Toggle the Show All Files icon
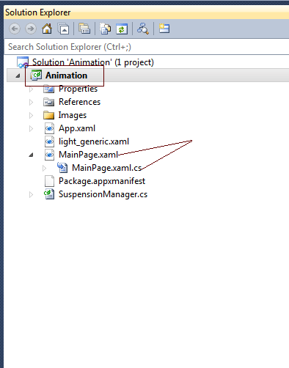 point(106,29)
